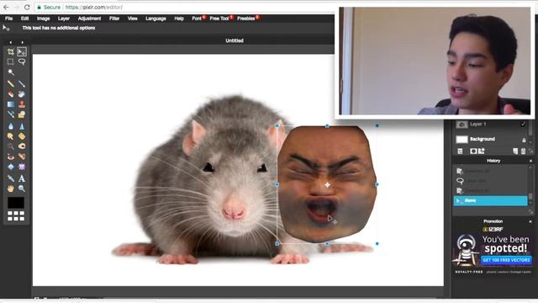Select the Eraser tool
Image resolution: width=538 pixels, height=303 pixels.
tap(11, 94)
